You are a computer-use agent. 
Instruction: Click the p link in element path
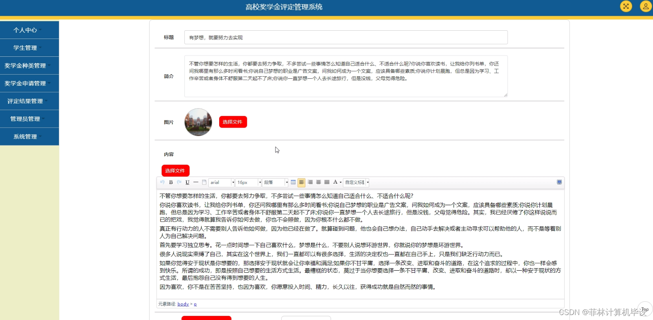click(195, 304)
